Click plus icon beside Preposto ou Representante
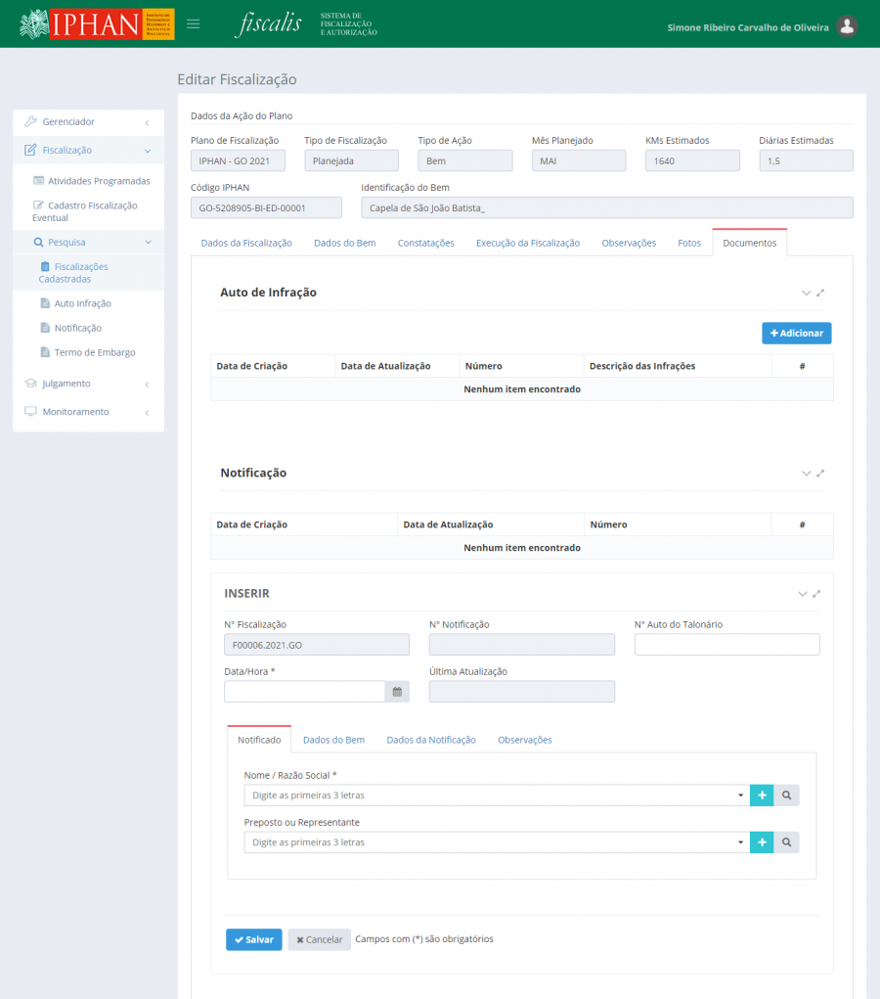 [x=762, y=842]
